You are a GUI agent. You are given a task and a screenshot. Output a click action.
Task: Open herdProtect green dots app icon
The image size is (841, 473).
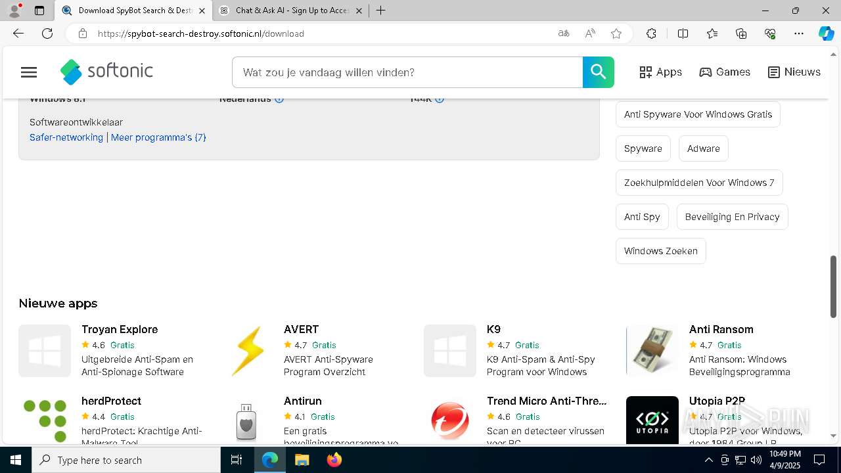[x=45, y=420]
